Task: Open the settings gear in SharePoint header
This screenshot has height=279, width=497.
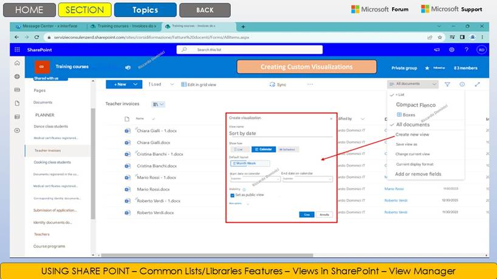Action: click(x=451, y=50)
